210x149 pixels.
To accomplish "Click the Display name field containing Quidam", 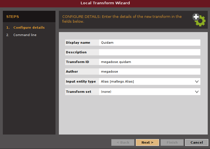I will click(150, 43).
